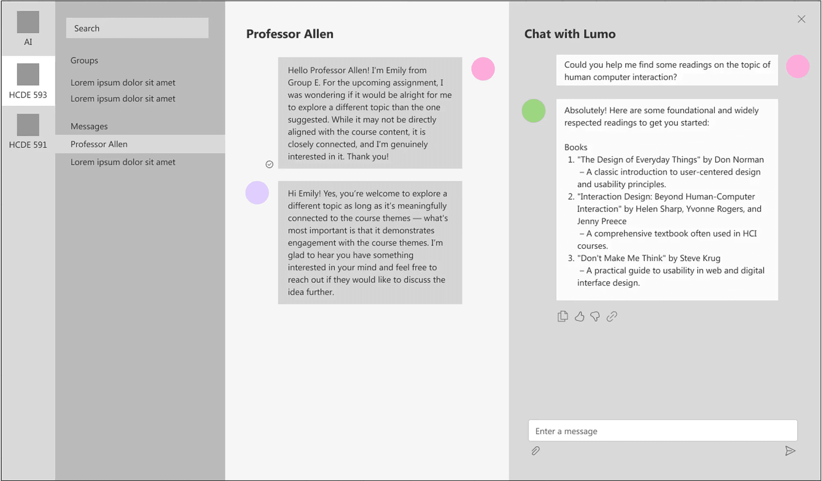This screenshot has width=822, height=481.
Task: Click the link icon below Lumo's reply
Action: click(611, 317)
